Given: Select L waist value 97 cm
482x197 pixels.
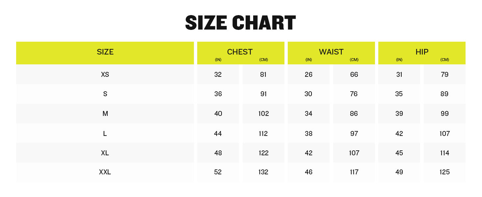Looking at the screenshot, I should click(x=354, y=134).
